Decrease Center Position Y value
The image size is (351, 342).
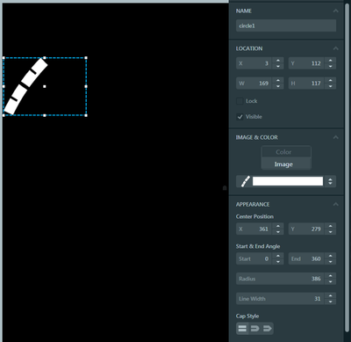pos(330,232)
